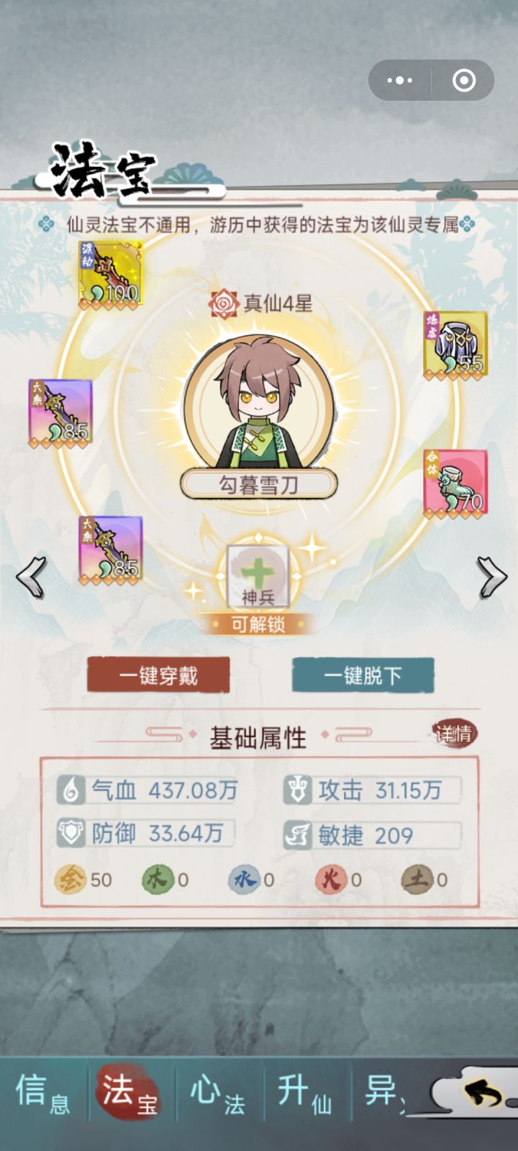The width and height of the screenshot is (518, 1151).
Task: Click the 一键穿戴 button
Action: click(x=158, y=675)
